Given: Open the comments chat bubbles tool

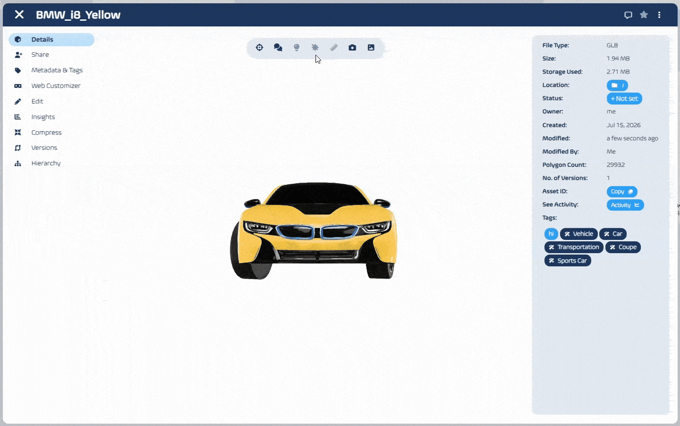Looking at the screenshot, I should pyautogui.click(x=278, y=48).
